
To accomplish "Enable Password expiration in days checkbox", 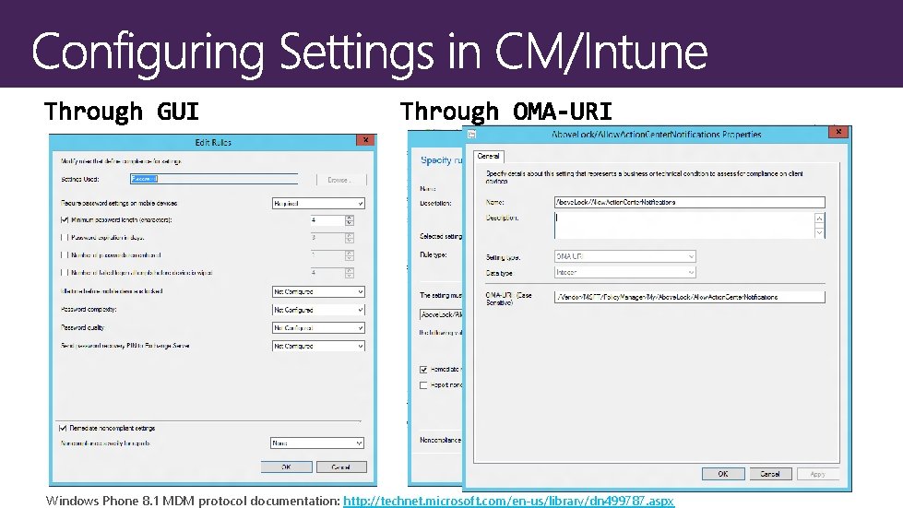I will click(x=65, y=237).
